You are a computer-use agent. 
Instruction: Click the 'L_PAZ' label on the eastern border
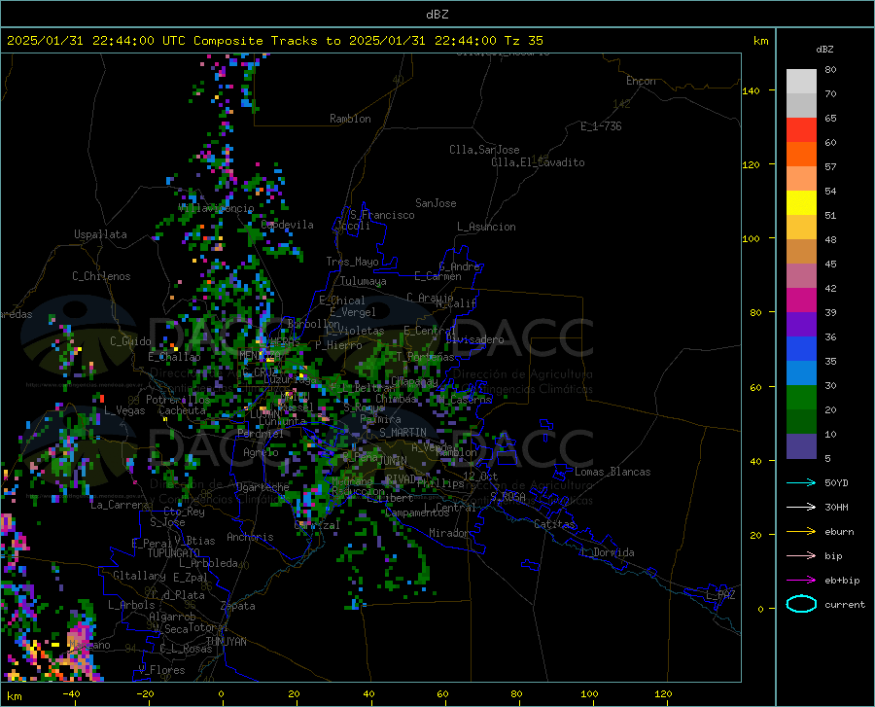(x=720, y=595)
